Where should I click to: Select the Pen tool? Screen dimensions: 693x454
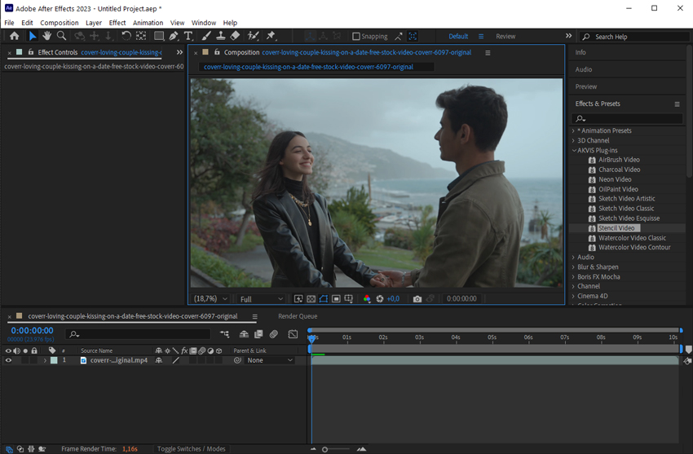174,36
